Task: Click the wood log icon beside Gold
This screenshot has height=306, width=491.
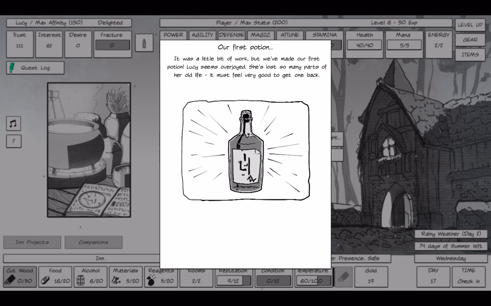Action: (343, 277)
